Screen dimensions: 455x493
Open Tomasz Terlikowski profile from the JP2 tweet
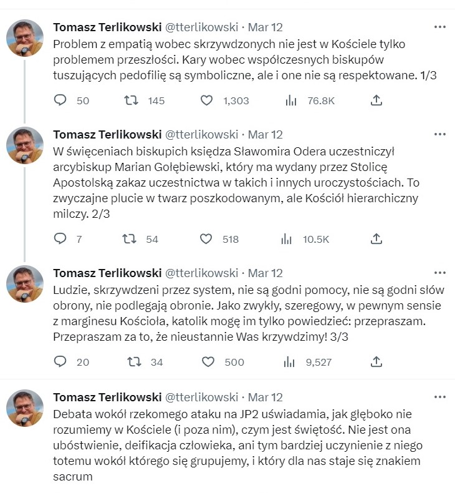tap(106, 398)
